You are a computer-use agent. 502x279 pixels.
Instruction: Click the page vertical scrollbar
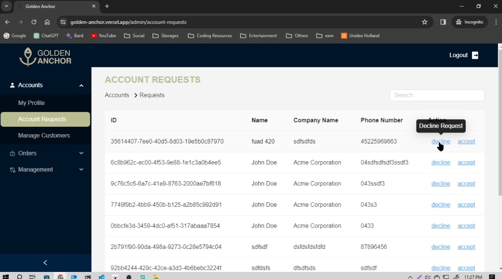[500, 122]
